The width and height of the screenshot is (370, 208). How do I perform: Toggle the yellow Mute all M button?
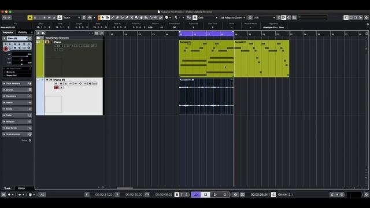[30, 18]
